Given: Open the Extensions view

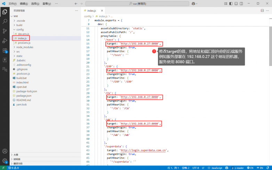Looking at the screenshot, I should [5, 51].
